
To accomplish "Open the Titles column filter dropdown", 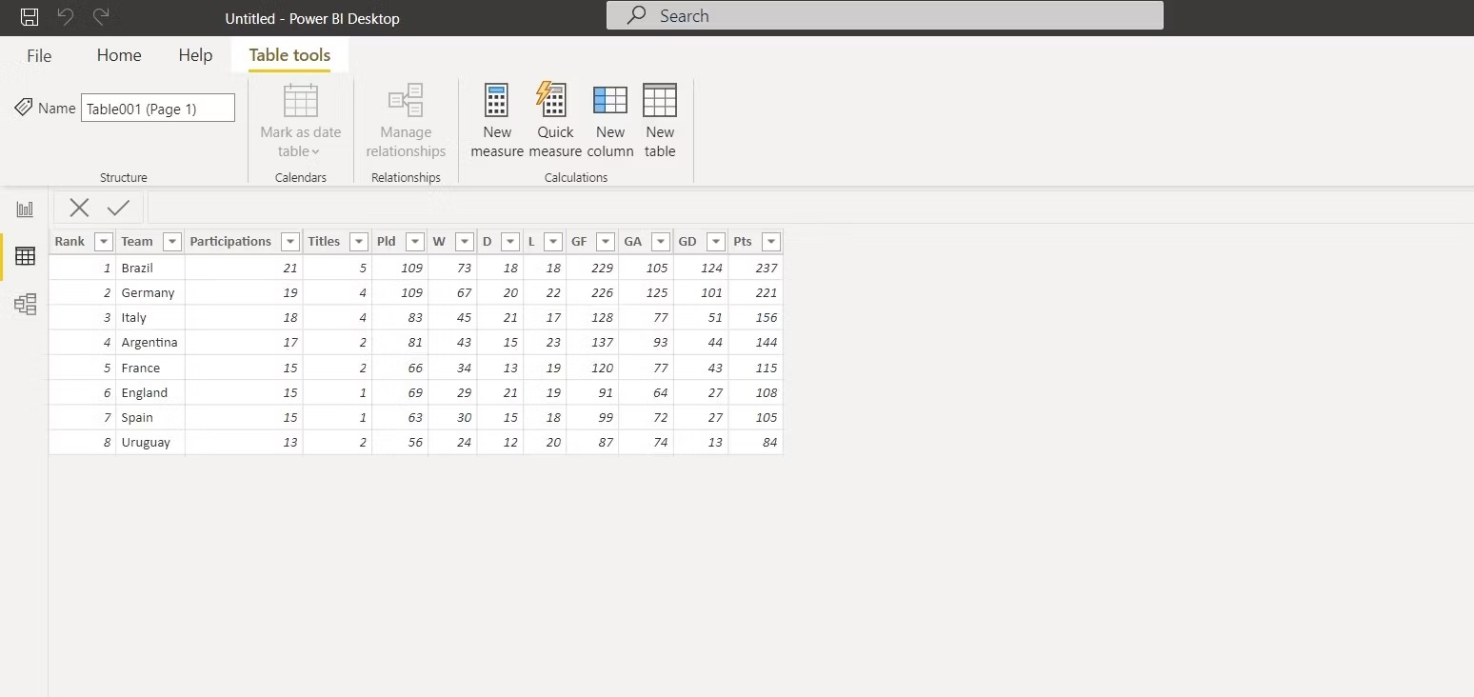I will pyautogui.click(x=359, y=242).
